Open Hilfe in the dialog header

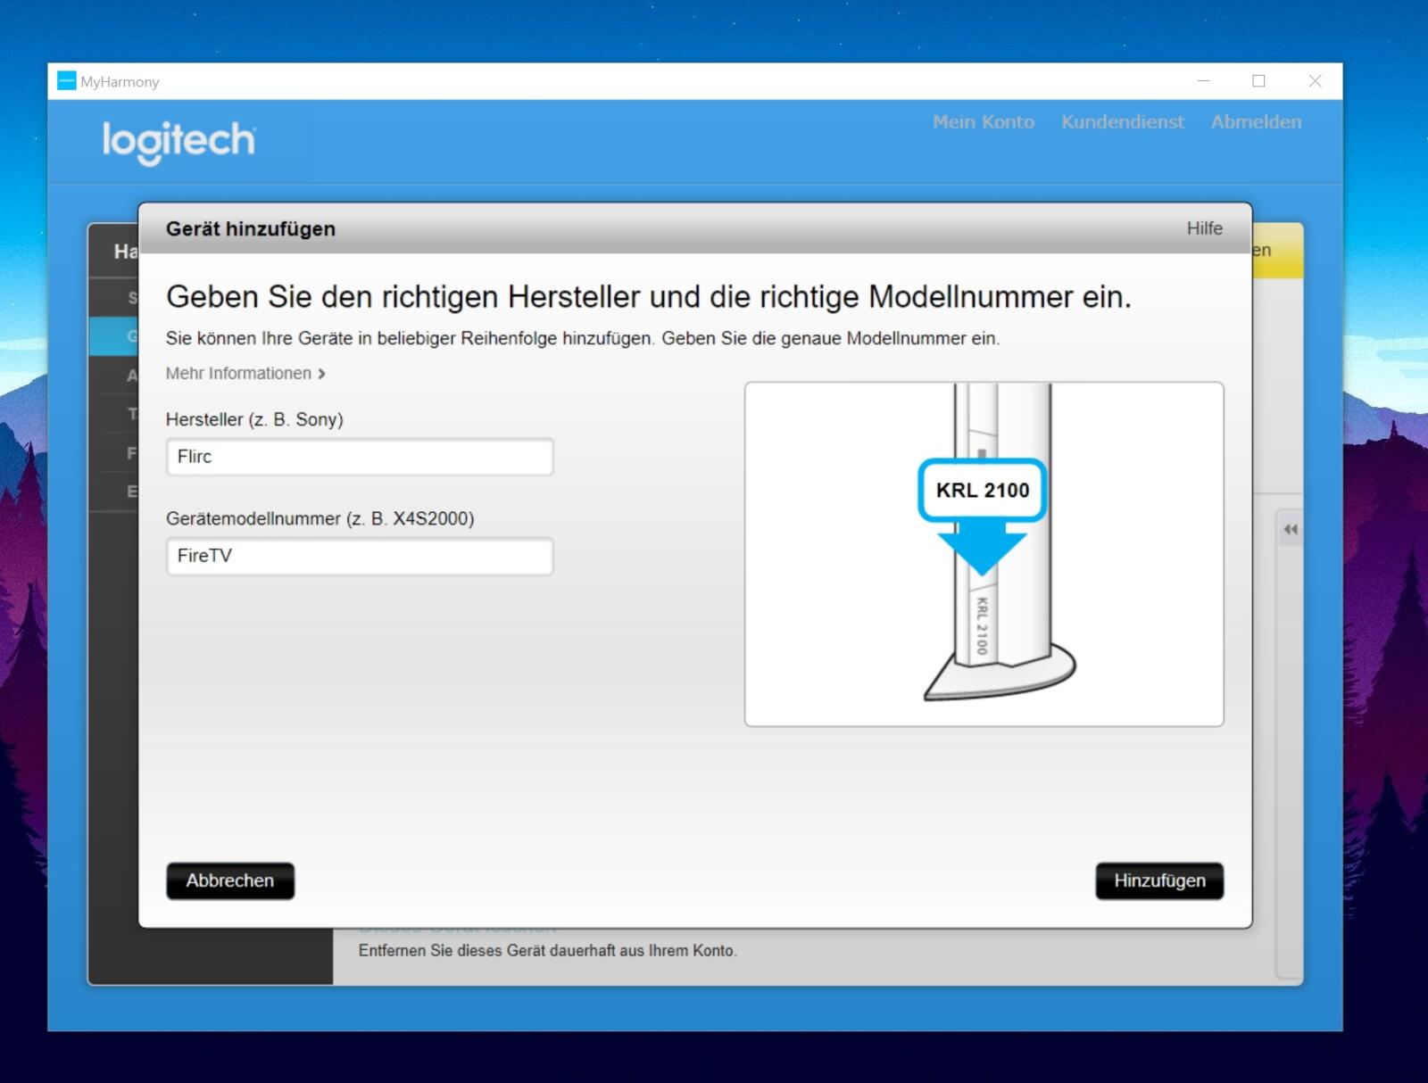tap(1204, 228)
